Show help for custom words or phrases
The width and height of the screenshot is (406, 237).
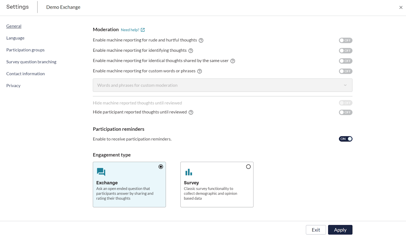pyautogui.click(x=200, y=71)
